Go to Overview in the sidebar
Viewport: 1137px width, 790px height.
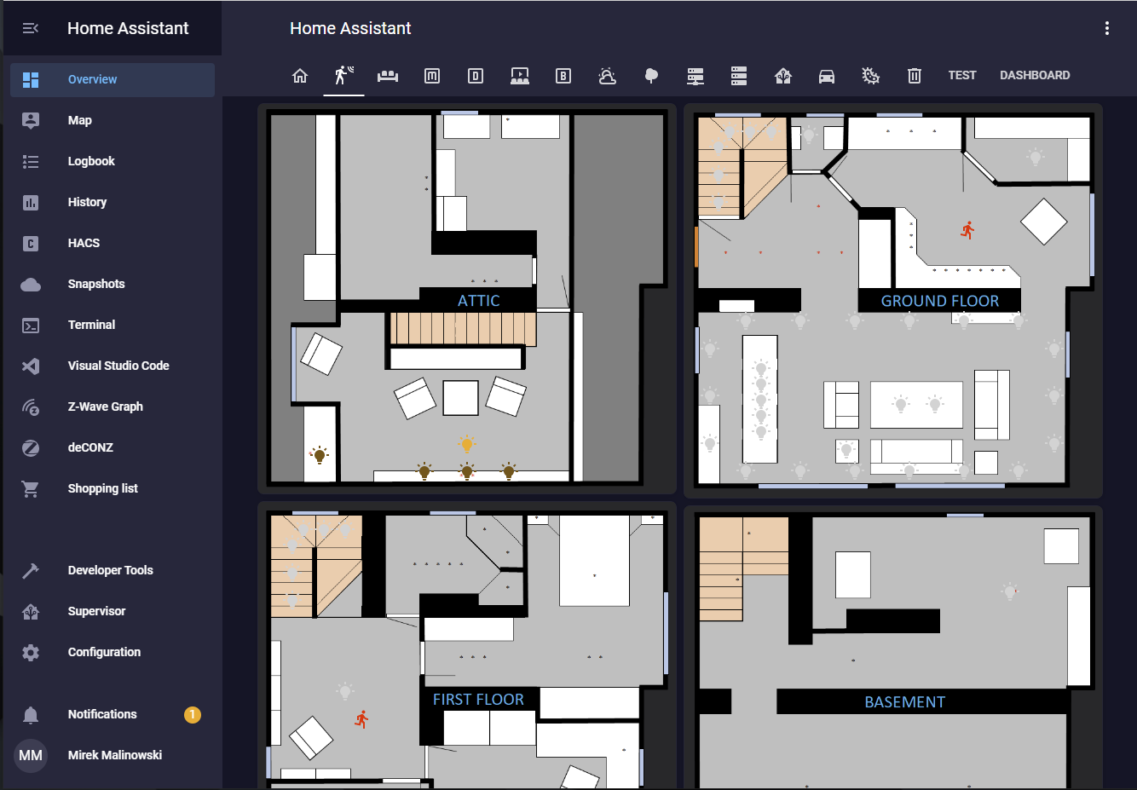[x=113, y=79]
